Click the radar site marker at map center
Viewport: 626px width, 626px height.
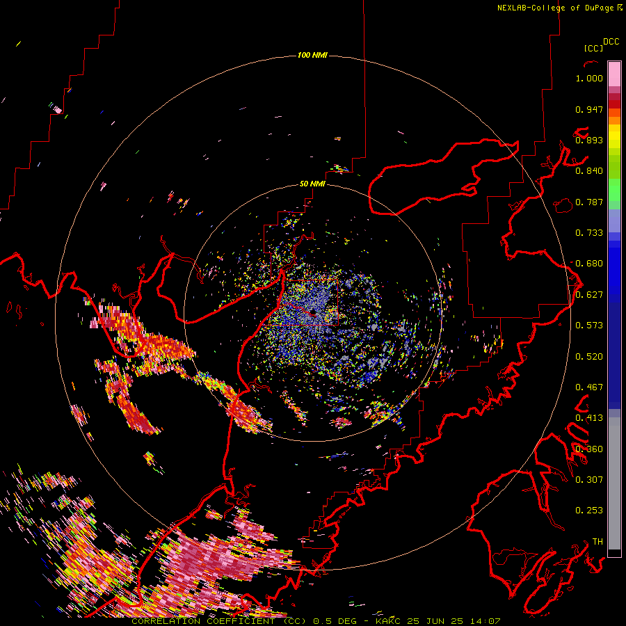(x=314, y=312)
